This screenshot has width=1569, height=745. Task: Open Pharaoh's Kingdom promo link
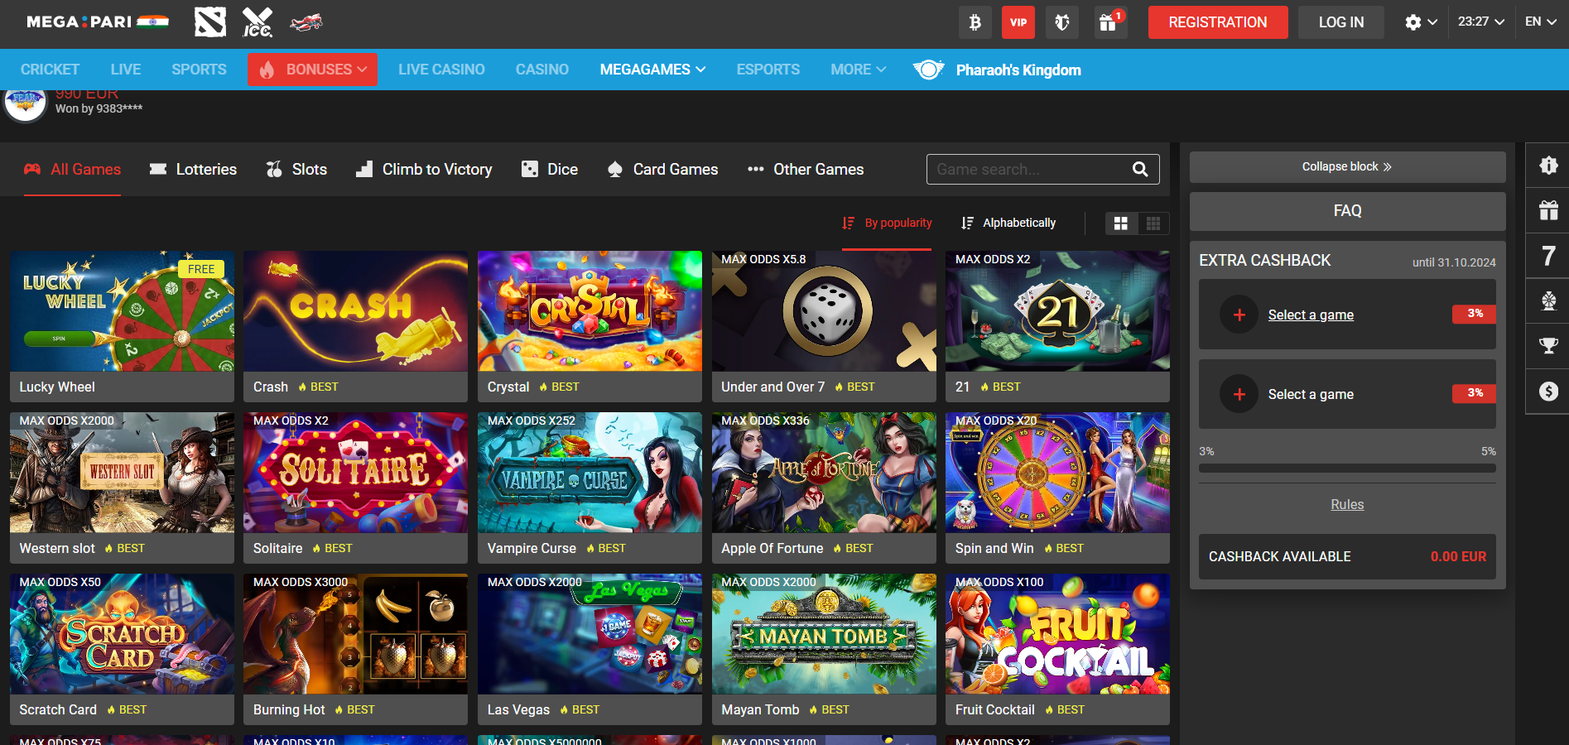point(998,70)
